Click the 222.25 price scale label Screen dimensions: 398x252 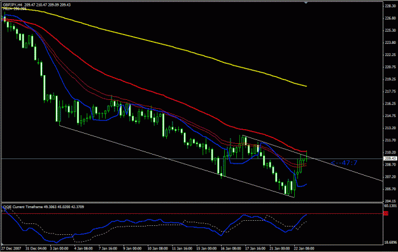pyautogui.click(x=390, y=55)
